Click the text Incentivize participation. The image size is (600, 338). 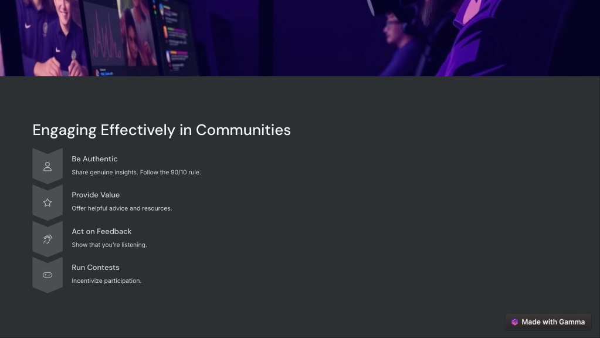click(x=106, y=280)
